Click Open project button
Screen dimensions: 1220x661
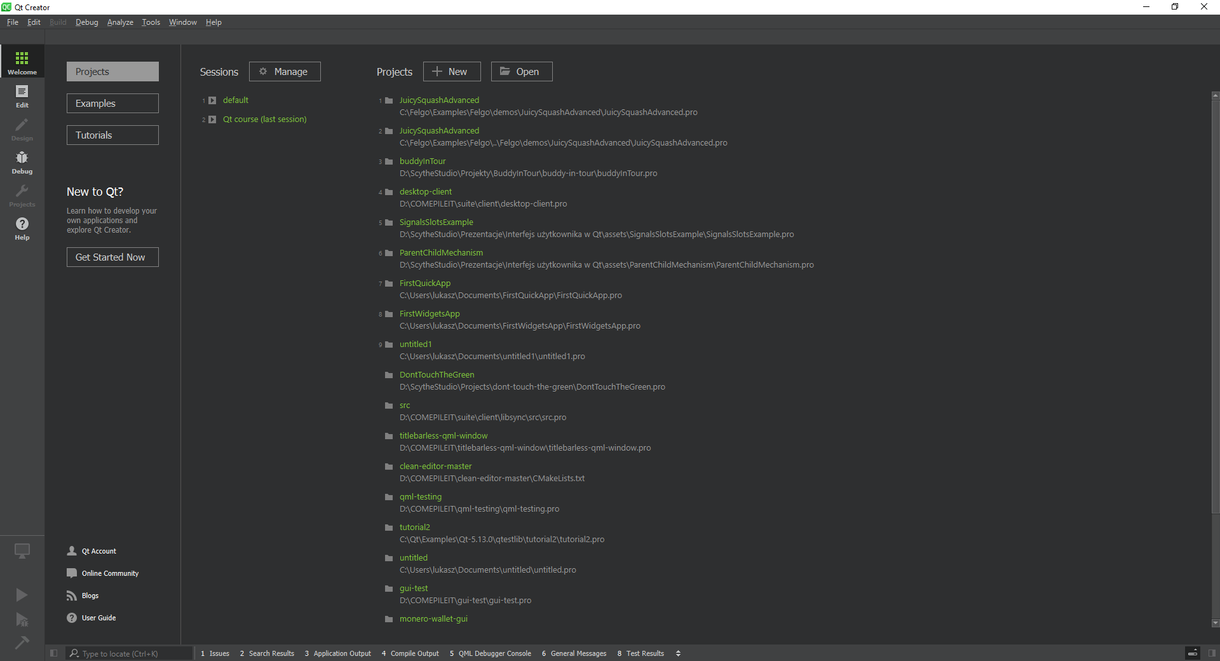[522, 72]
